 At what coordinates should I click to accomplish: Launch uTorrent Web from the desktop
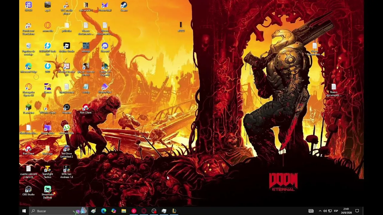point(66,129)
